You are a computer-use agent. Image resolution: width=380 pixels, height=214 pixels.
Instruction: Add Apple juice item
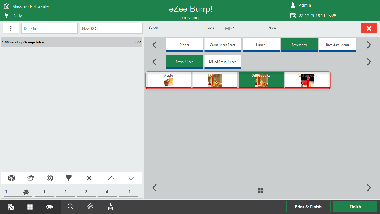coord(168,80)
